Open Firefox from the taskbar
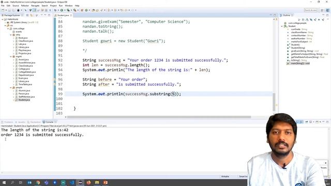 (x=88, y=182)
